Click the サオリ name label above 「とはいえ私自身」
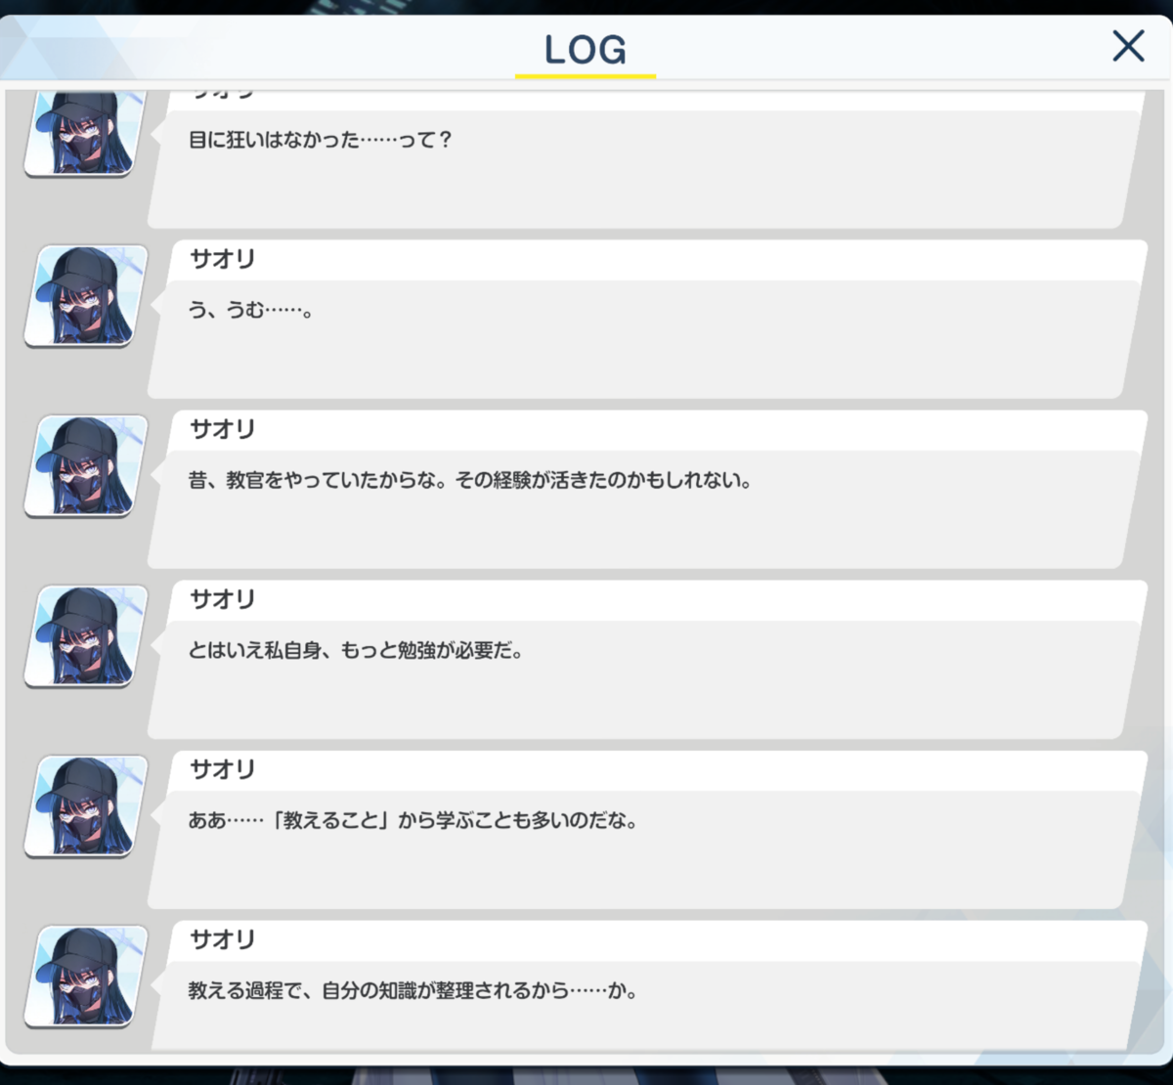This screenshot has width=1173, height=1085. point(222,599)
